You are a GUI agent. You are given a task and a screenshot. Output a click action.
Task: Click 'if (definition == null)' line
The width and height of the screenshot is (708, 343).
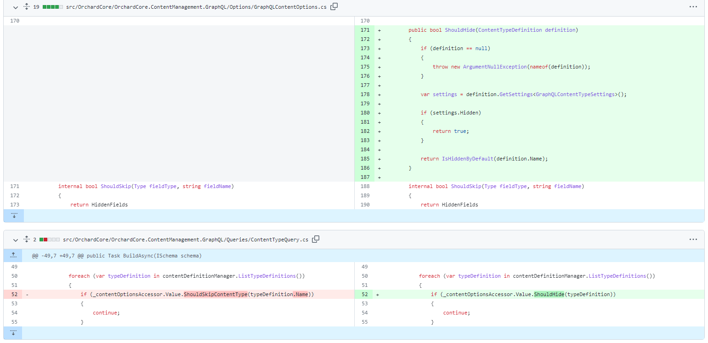[455, 48]
